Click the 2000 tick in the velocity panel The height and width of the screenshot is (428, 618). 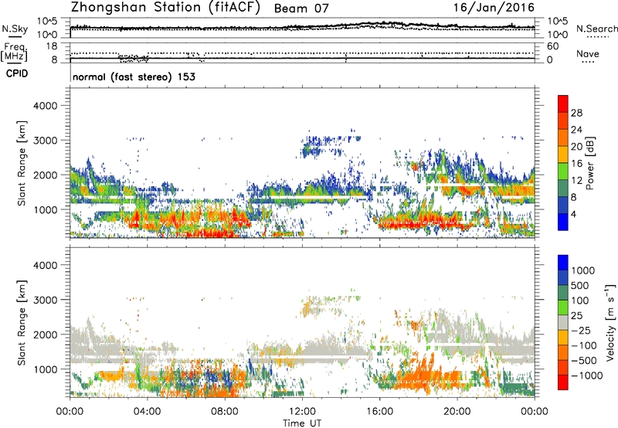tap(46, 335)
